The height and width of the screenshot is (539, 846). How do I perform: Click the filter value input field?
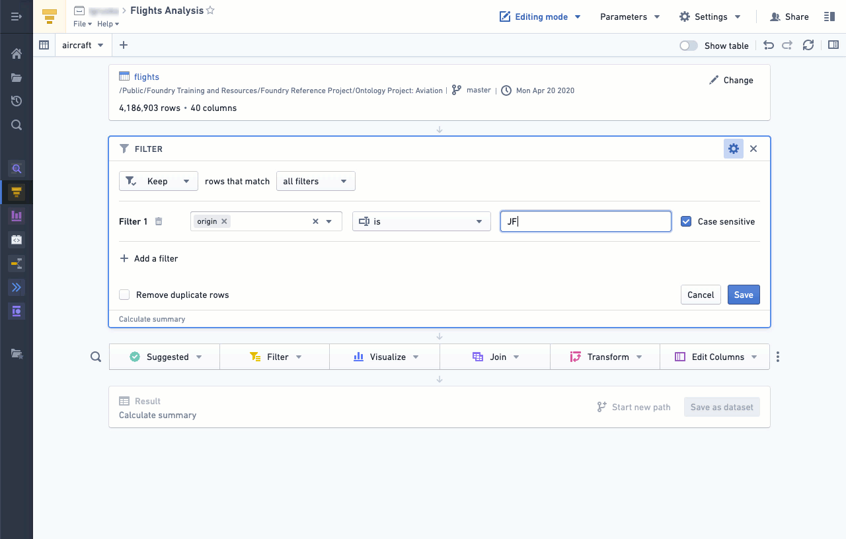point(586,221)
